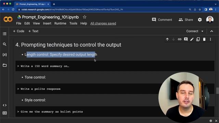This screenshot has height=123, width=219.
Task: Open the table of contents sidebar panel
Action: 4,34
